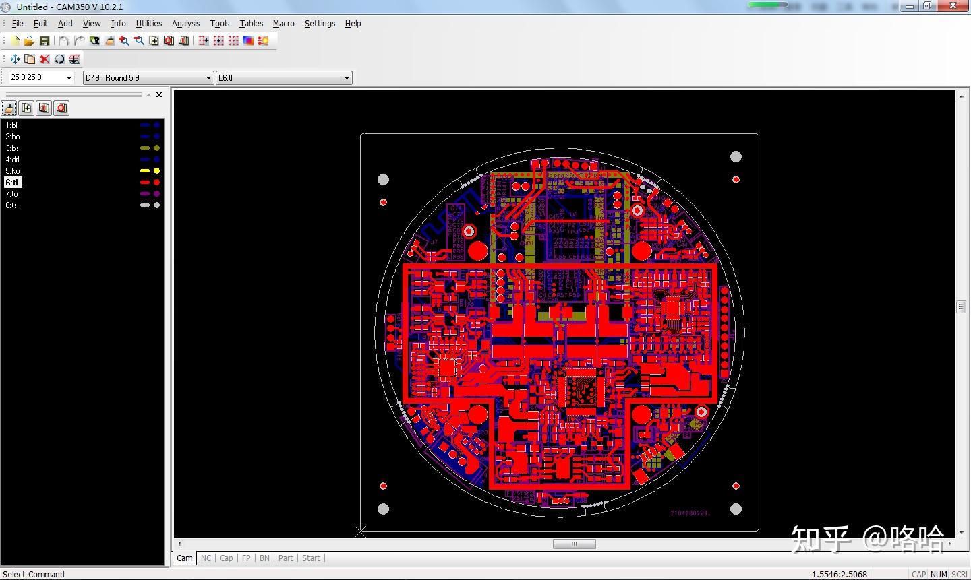Image resolution: width=971 pixels, height=580 pixels.
Task: Switch to the Part tab
Action: click(x=286, y=558)
